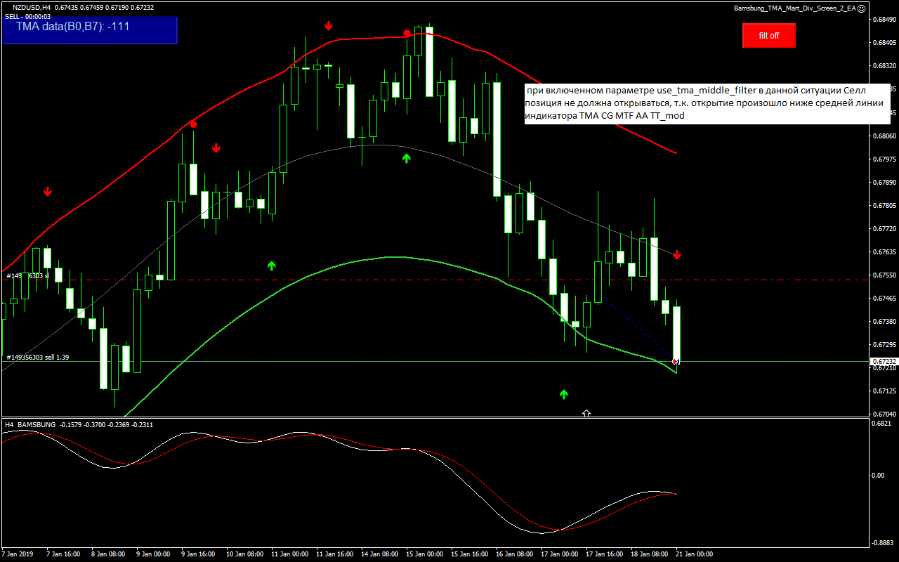Click the 0.68060 price scale value
Viewport: 899px width, 562px height.
click(x=884, y=136)
